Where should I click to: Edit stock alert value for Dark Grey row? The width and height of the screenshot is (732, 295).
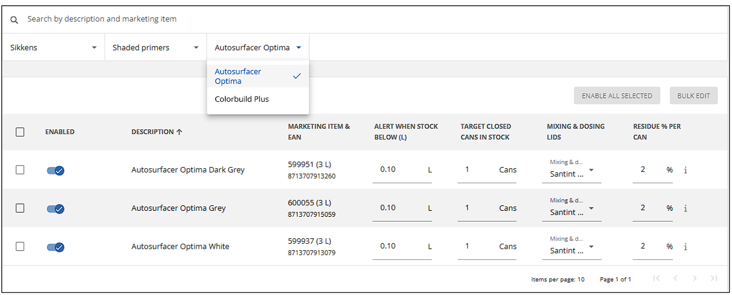tap(402, 170)
